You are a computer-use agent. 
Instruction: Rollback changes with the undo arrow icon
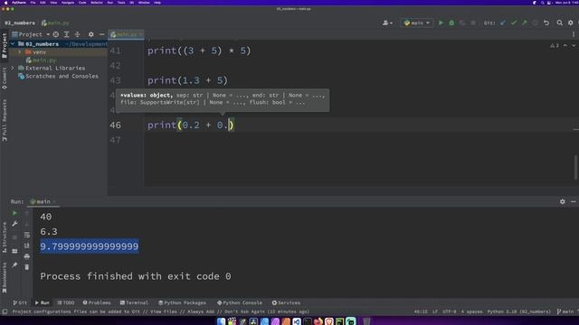coord(546,23)
